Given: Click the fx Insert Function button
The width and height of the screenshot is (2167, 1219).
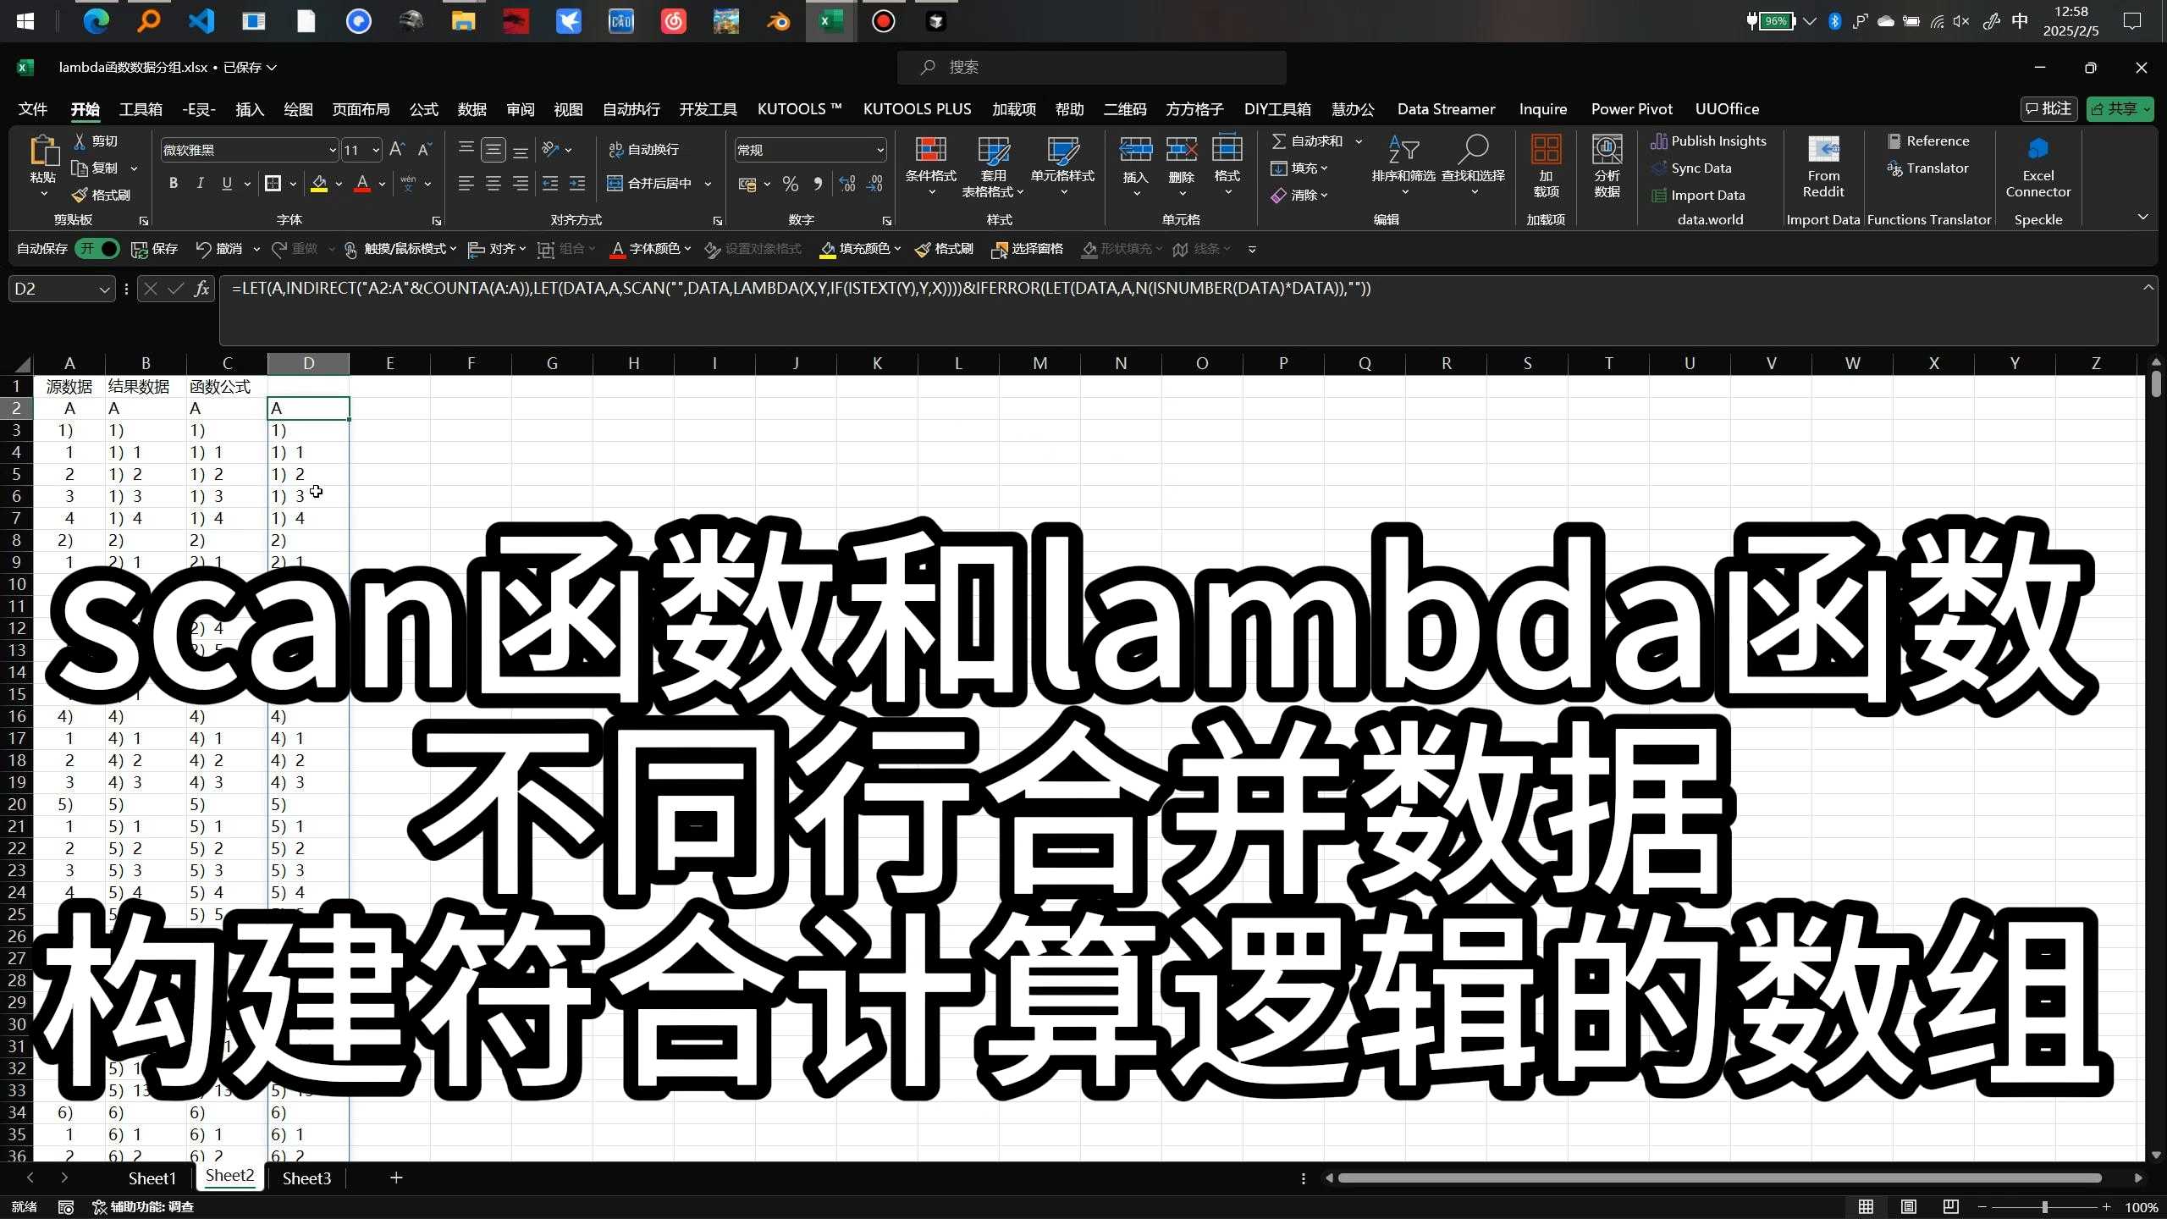Looking at the screenshot, I should tap(201, 289).
